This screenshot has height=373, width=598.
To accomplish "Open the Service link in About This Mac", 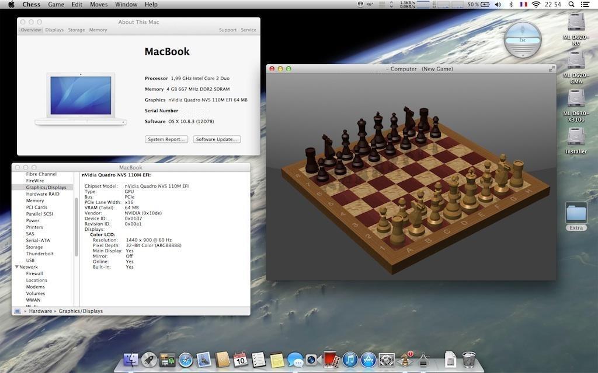I will (248, 30).
